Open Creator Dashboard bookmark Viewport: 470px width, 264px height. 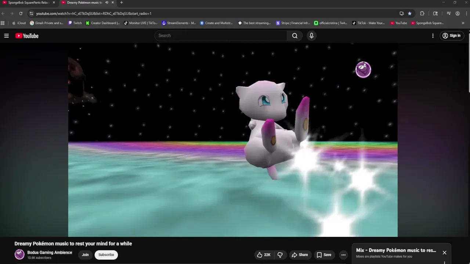click(x=103, y=23)
